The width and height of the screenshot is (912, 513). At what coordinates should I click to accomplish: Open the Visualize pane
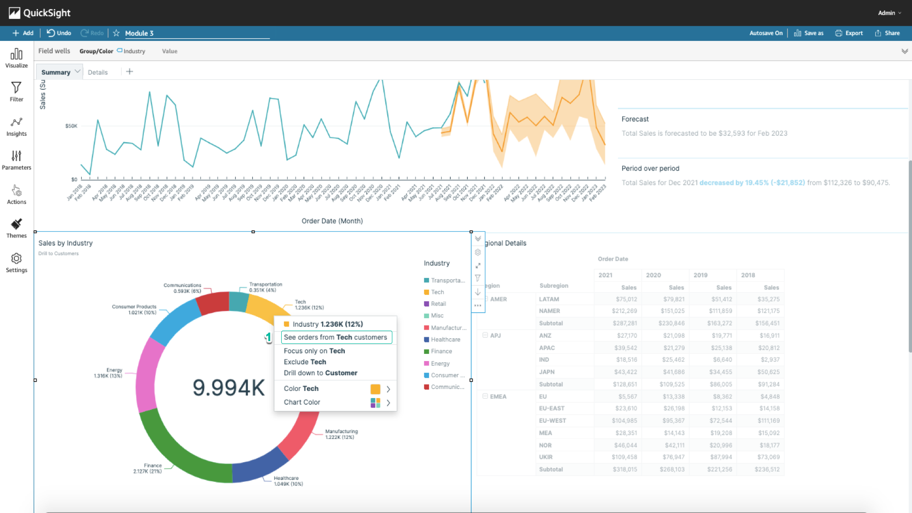(x=17, y=58)
